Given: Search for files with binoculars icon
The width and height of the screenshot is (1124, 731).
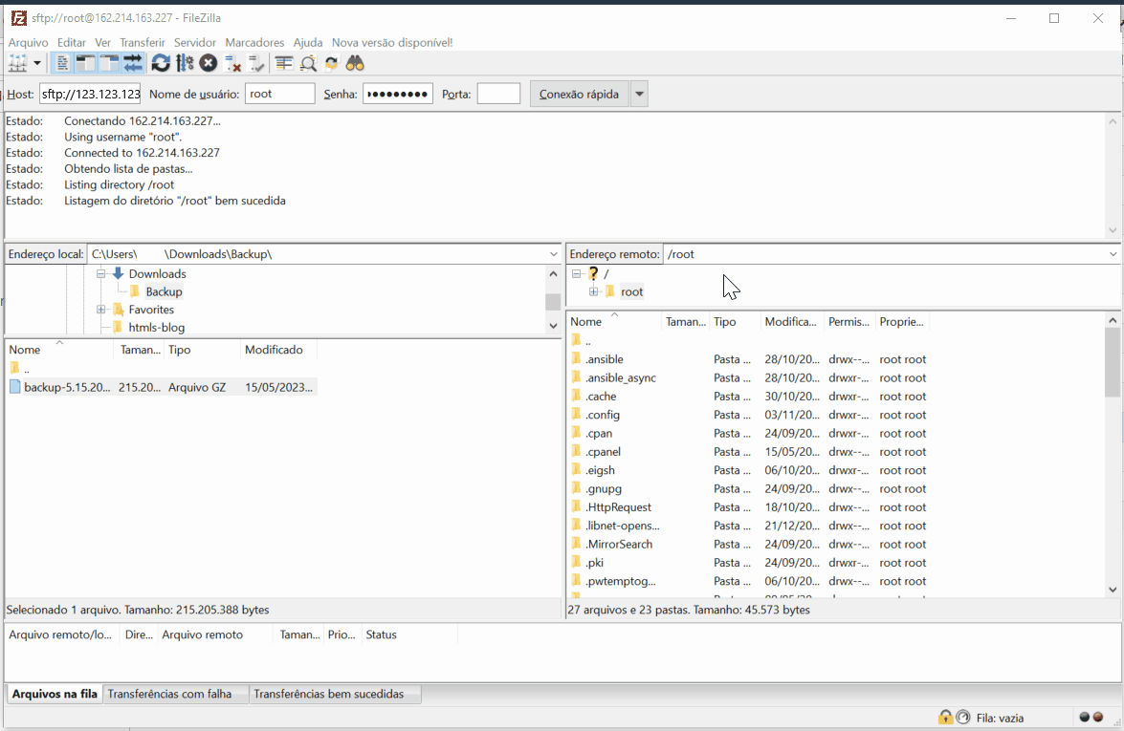Looking at the screenshot, I should tap(355, 64).
